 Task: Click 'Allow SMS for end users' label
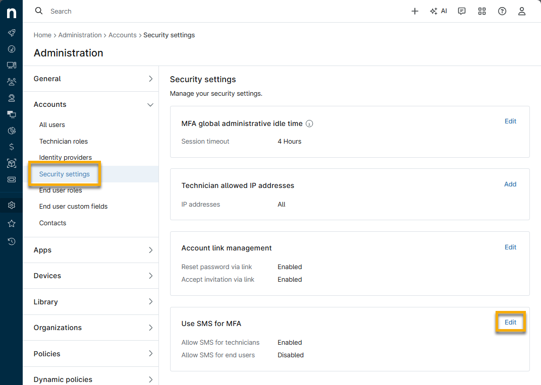coord(218,355)
